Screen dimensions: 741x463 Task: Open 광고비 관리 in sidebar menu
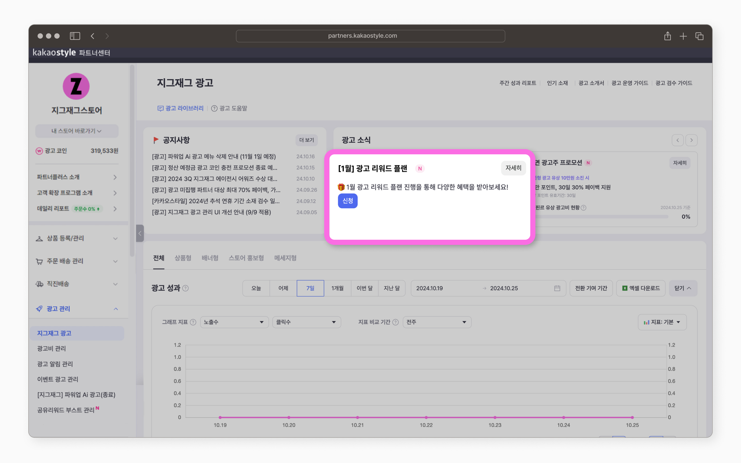coord(51,349)
